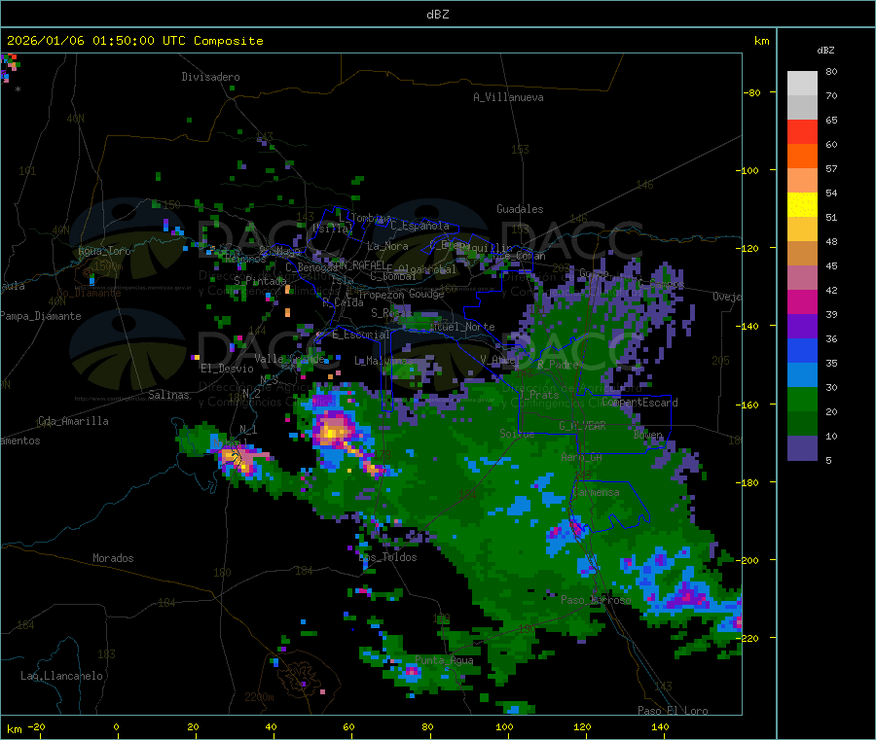Click the 'Paso_El_Loro' map label
The width and height of the screenshot is (876, 740).
point(674,711)
